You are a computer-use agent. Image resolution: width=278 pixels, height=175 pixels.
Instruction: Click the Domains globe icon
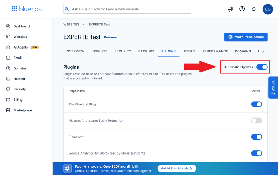[x=8, y=68]
